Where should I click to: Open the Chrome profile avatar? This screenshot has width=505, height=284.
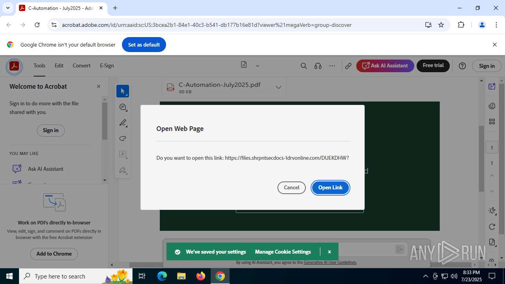482,25
